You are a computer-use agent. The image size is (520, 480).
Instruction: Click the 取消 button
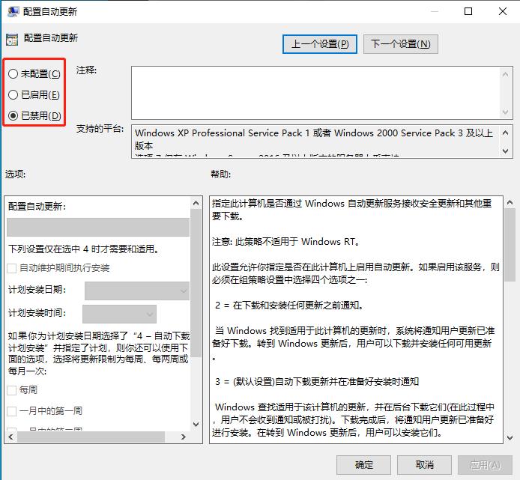424,465
